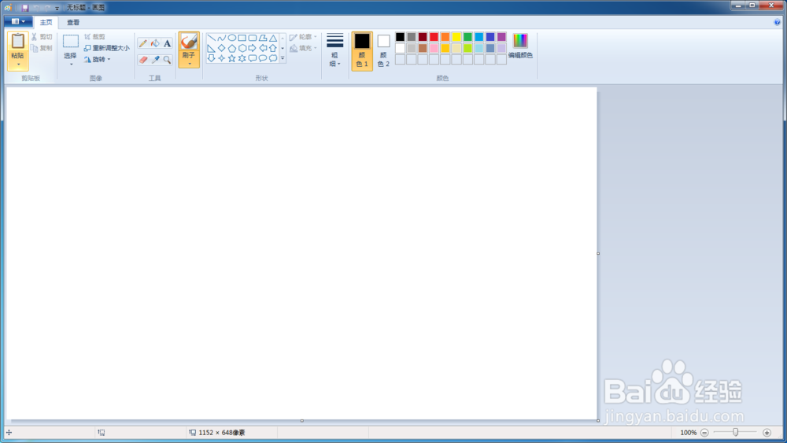787x443 pixels.
Task: Click the zoom slider handle
Action: (x=735, y=433)
